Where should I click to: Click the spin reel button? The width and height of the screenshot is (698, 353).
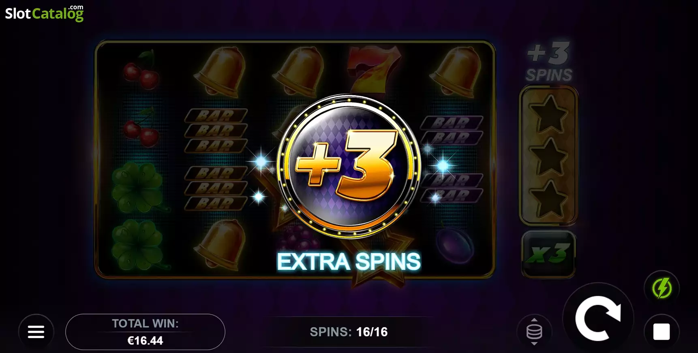coord(598,318)
